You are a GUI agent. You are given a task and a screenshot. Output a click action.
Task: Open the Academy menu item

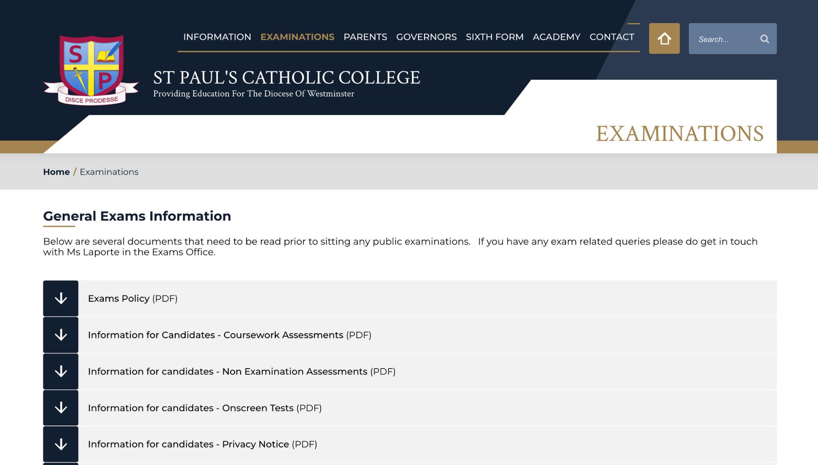pos(556,37)
